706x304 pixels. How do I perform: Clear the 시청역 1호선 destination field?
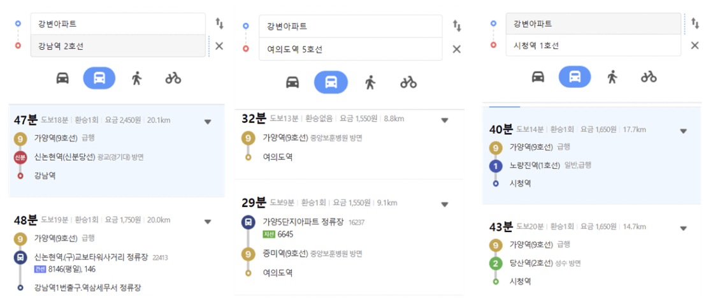pyautogui.click(x=695, y=45)
